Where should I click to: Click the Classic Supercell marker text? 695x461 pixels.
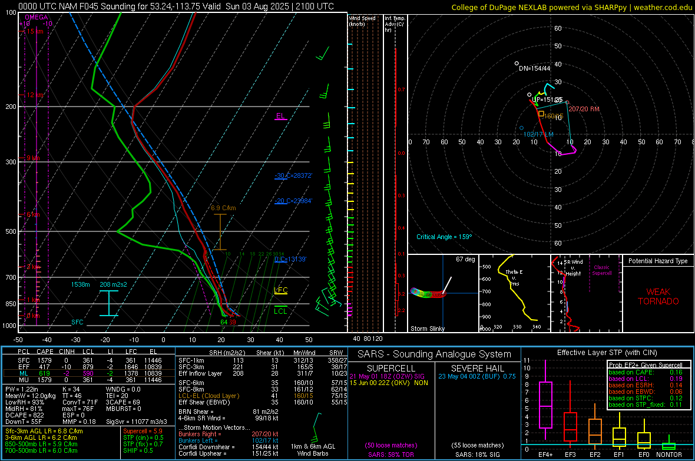[601, 270]
